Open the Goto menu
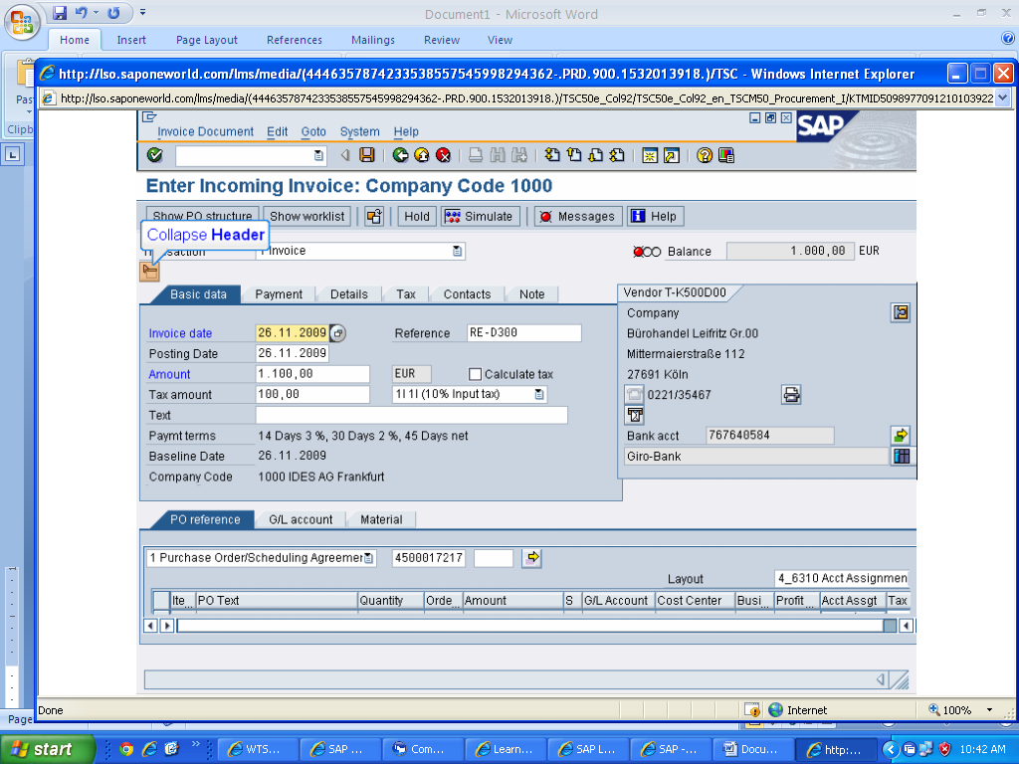 coord(313,132)
